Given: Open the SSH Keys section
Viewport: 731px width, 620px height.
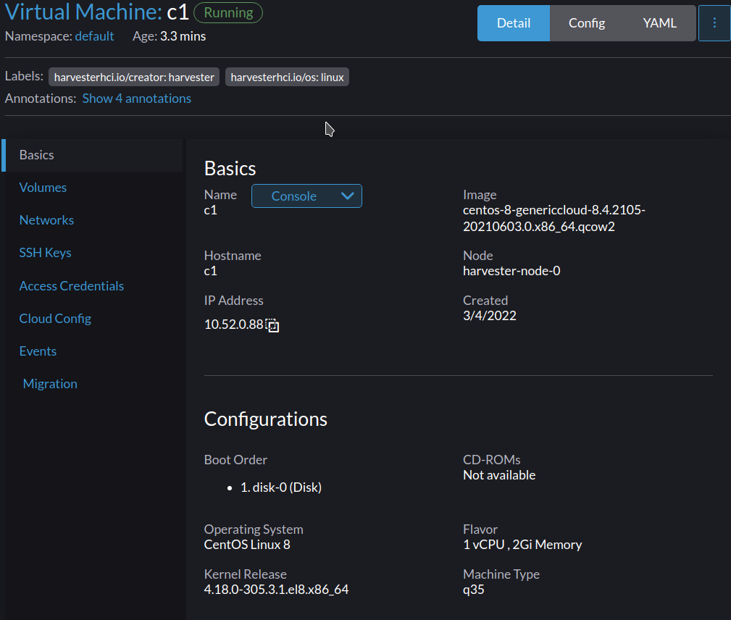Looking at the screenshot, I should point(45,252).
